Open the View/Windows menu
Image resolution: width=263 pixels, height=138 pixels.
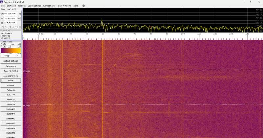point(64,6)
